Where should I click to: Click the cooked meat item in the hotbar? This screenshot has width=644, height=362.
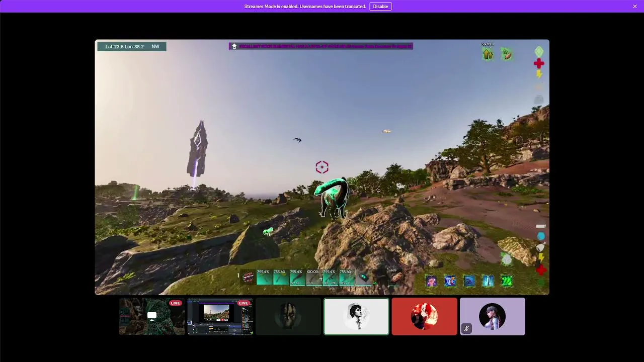396,277
